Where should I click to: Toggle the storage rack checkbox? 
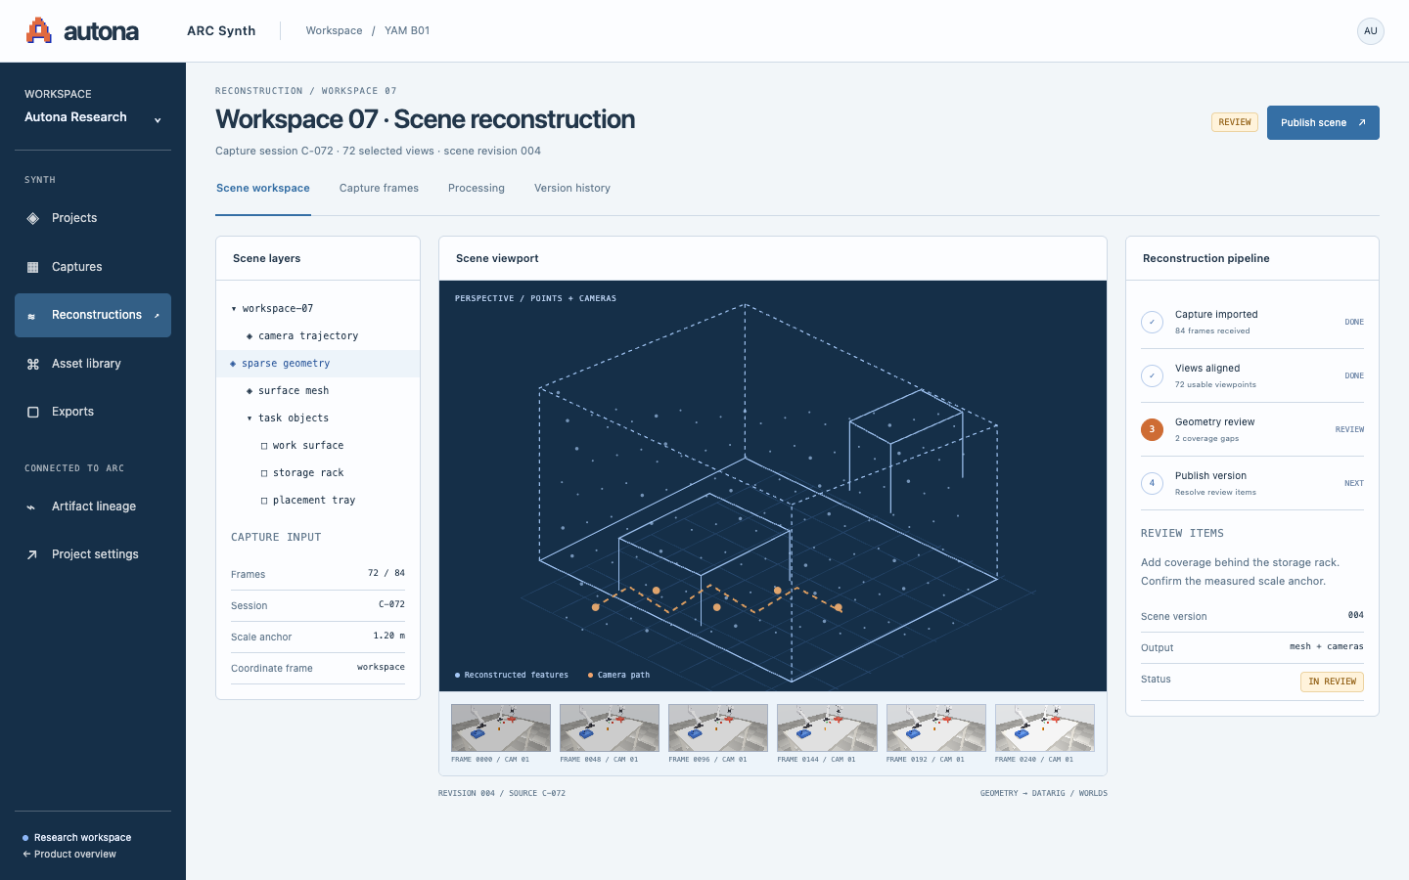click(264, 473)
